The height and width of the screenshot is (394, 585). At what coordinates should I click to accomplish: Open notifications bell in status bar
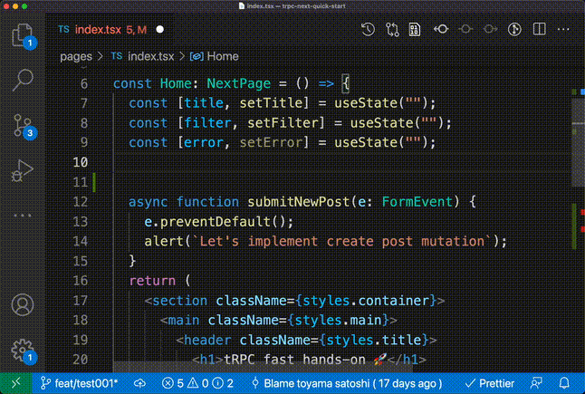[564, 383]
